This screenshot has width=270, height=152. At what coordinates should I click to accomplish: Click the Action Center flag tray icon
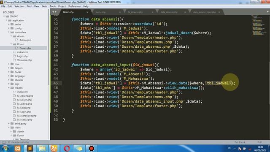pyautogui.click(x=240, y=149)
